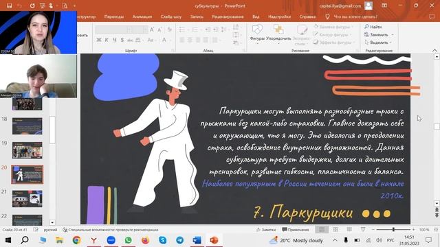This screenshot has width=440, height=247.
Task: Switch to reading view icon
Action: (x=349, y=230)
